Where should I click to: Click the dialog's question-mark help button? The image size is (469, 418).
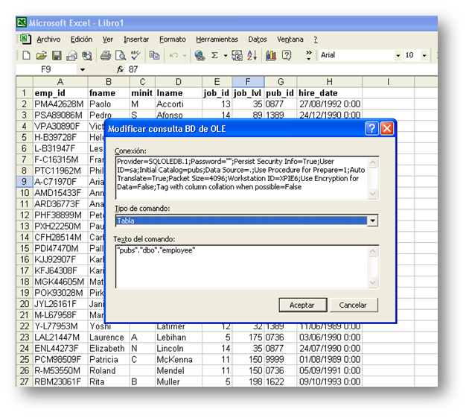tap(371, 129)
